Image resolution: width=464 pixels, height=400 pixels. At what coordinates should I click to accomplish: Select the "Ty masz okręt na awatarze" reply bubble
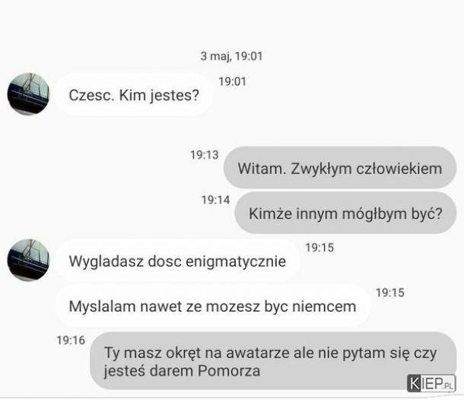pyautogui.click(x=273, y=361)
